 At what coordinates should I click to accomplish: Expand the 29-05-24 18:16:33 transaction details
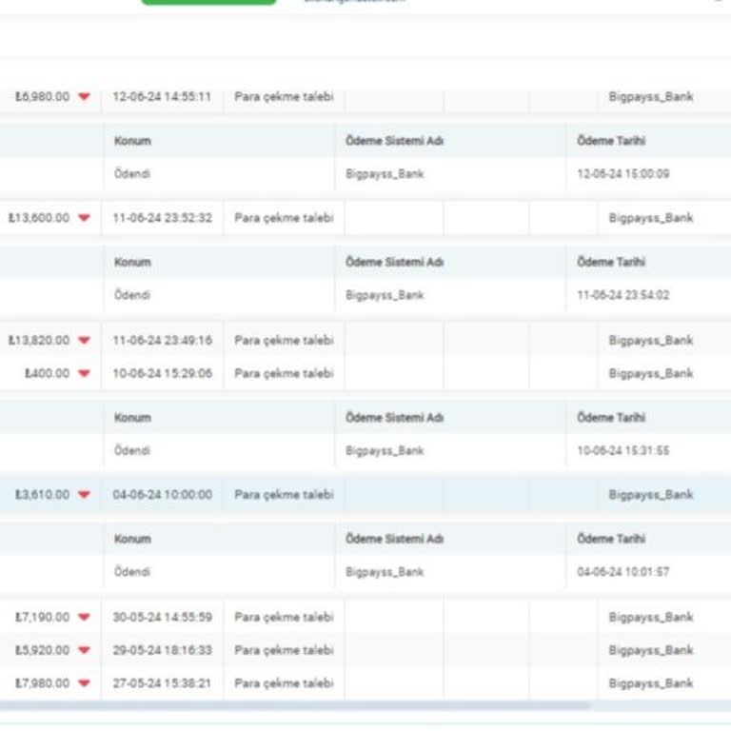162,651
